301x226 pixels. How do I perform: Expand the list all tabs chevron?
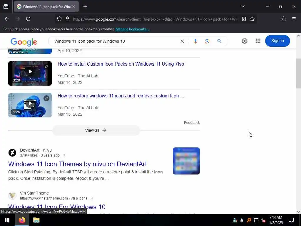(x=243, y=6)
